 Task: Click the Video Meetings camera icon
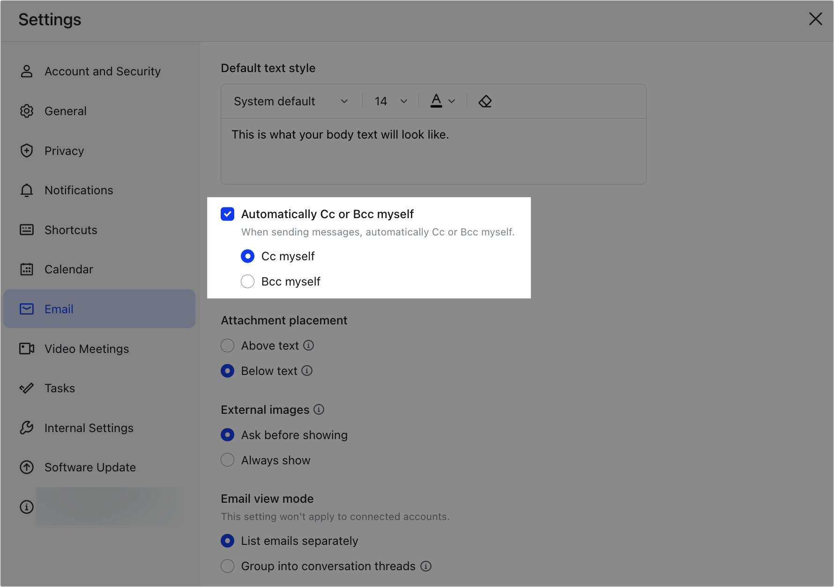27,348
